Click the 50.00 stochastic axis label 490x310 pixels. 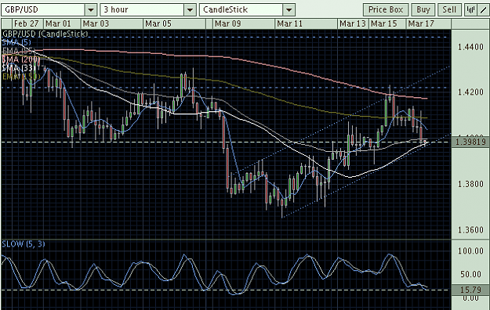(x=470, y=274)
